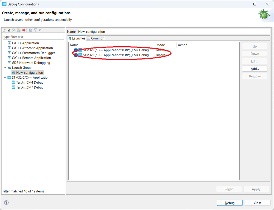The width and height of the screenshot is (274, 210).
Task: Uncheck the TestPrj_CM4 Debug launch checkbox
Action: (x=76, y=55)
